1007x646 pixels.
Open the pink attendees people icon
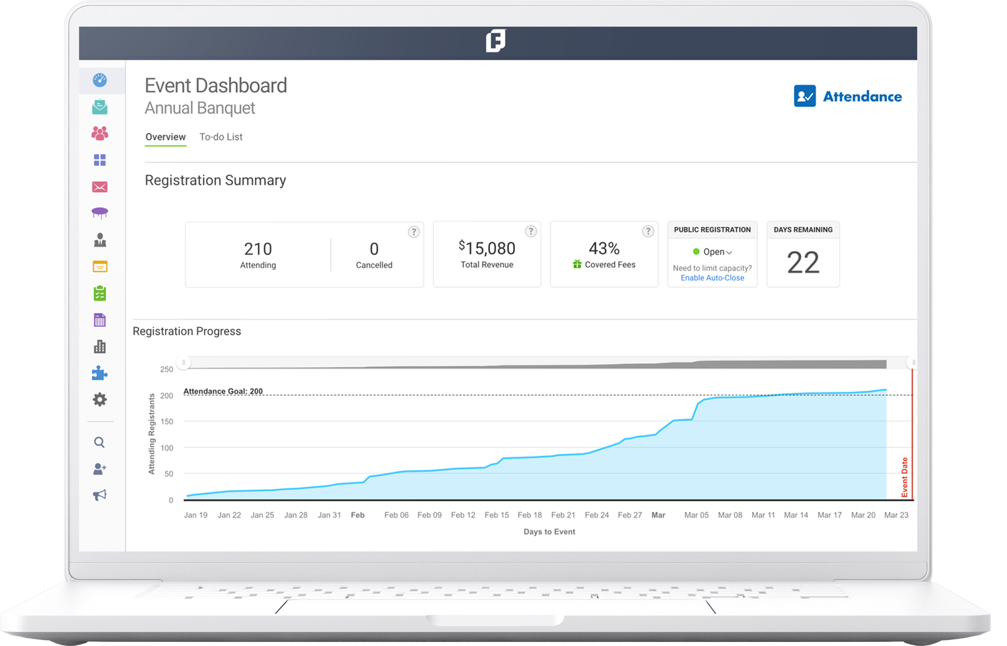point(99,133)
